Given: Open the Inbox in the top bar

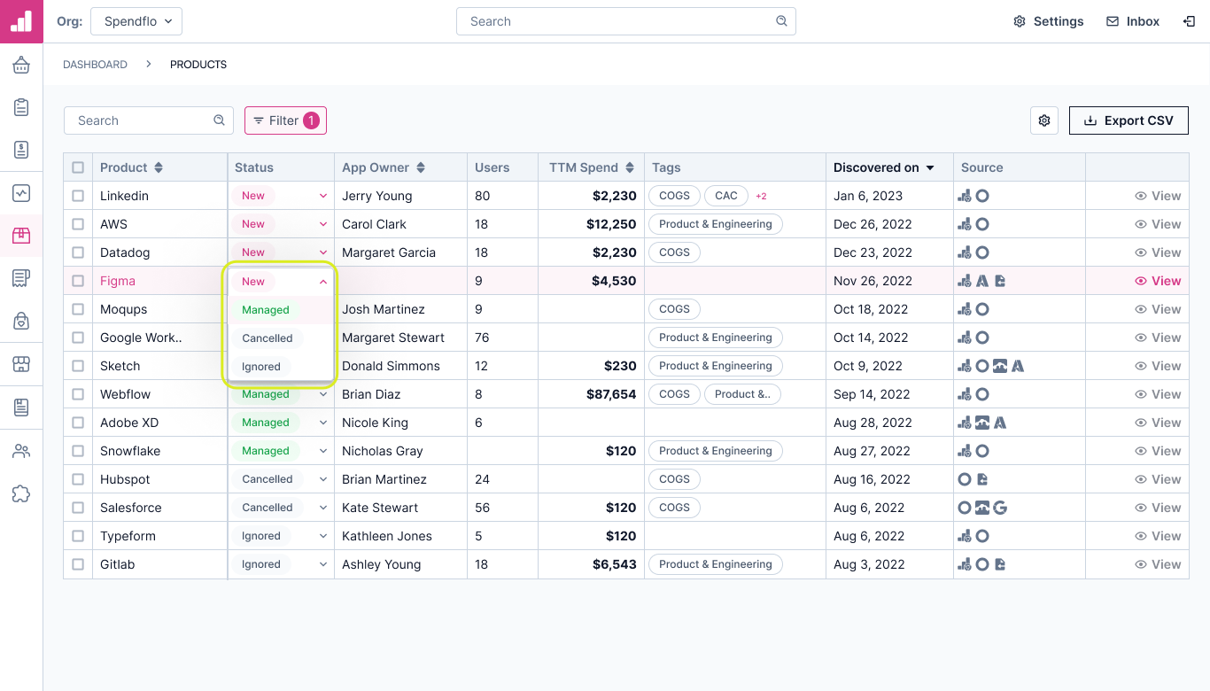Looking at the screenshot, I should [1133, 21].
